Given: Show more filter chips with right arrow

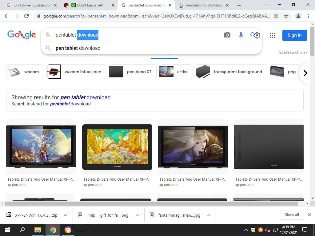Looking at the screenshot, I should pos(305,73).
